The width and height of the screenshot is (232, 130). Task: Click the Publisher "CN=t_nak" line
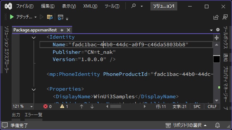pos(84,52)
